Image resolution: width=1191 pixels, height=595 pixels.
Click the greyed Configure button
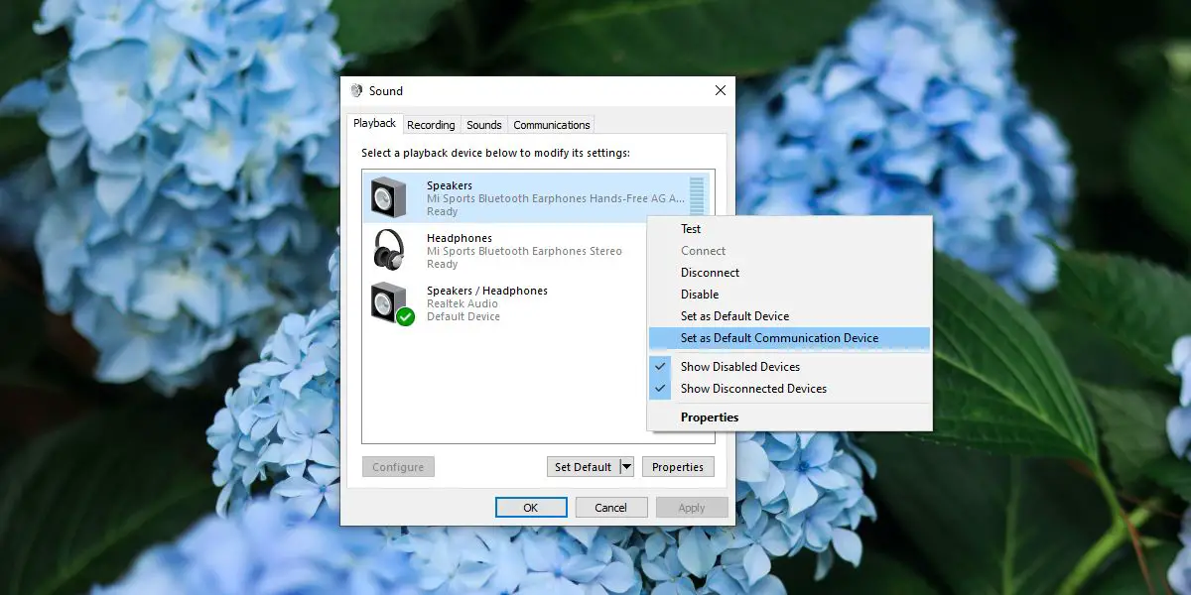click(398, 467)
